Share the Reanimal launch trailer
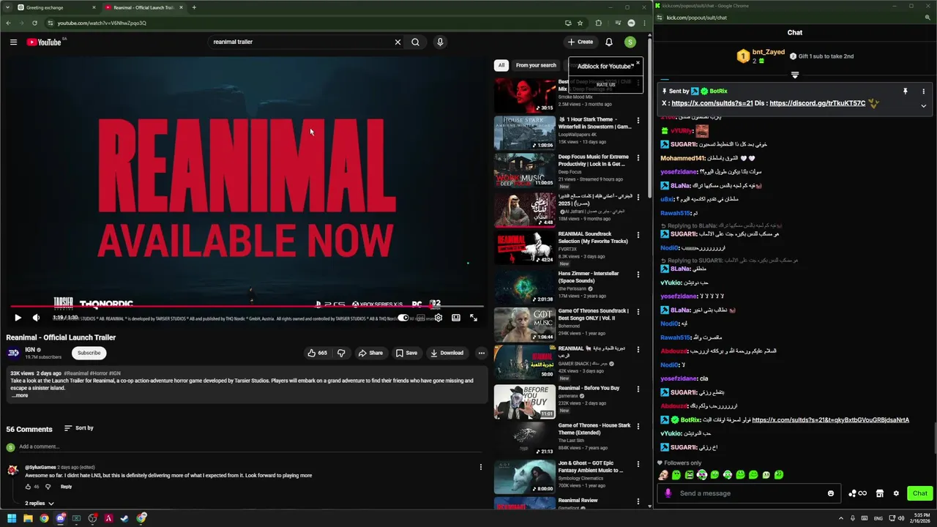937x527 pixels. point(370,353)
